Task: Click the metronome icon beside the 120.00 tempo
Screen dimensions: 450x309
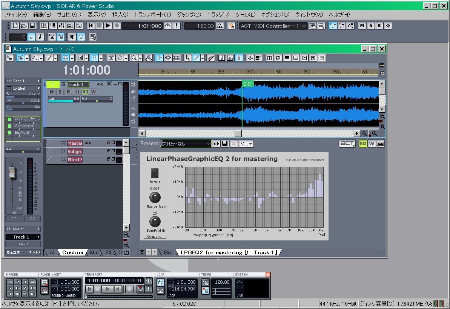Action: (220, 26)
